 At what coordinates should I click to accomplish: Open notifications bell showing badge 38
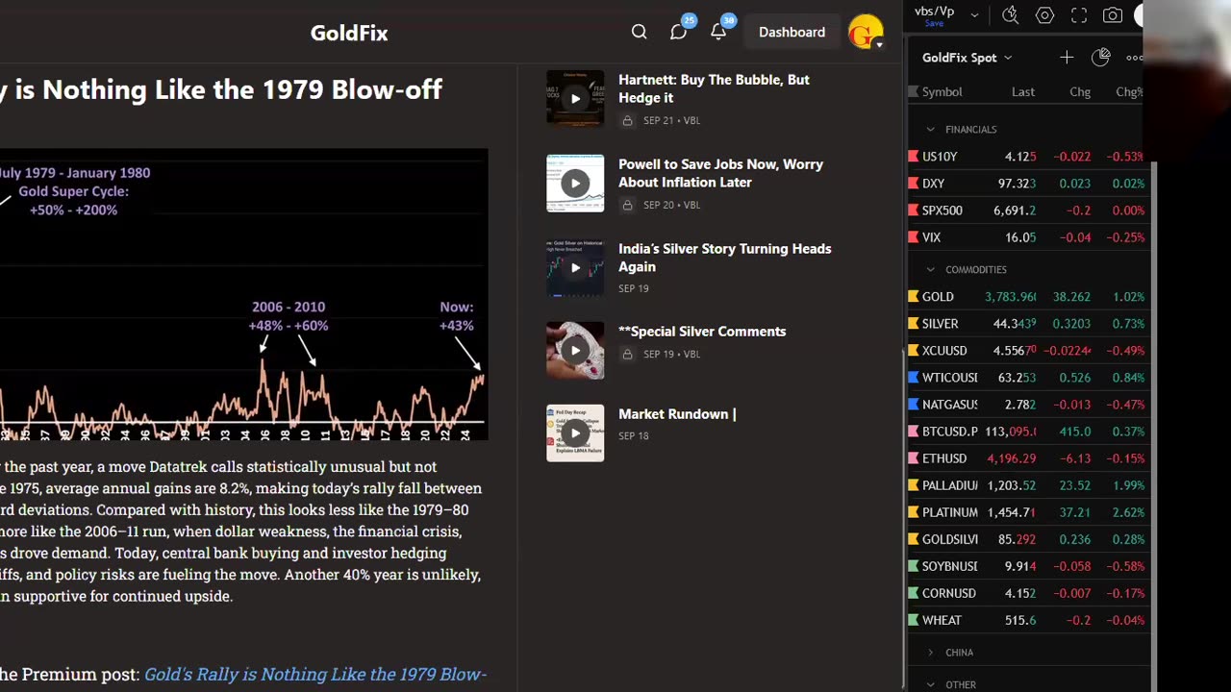(719, 31)
